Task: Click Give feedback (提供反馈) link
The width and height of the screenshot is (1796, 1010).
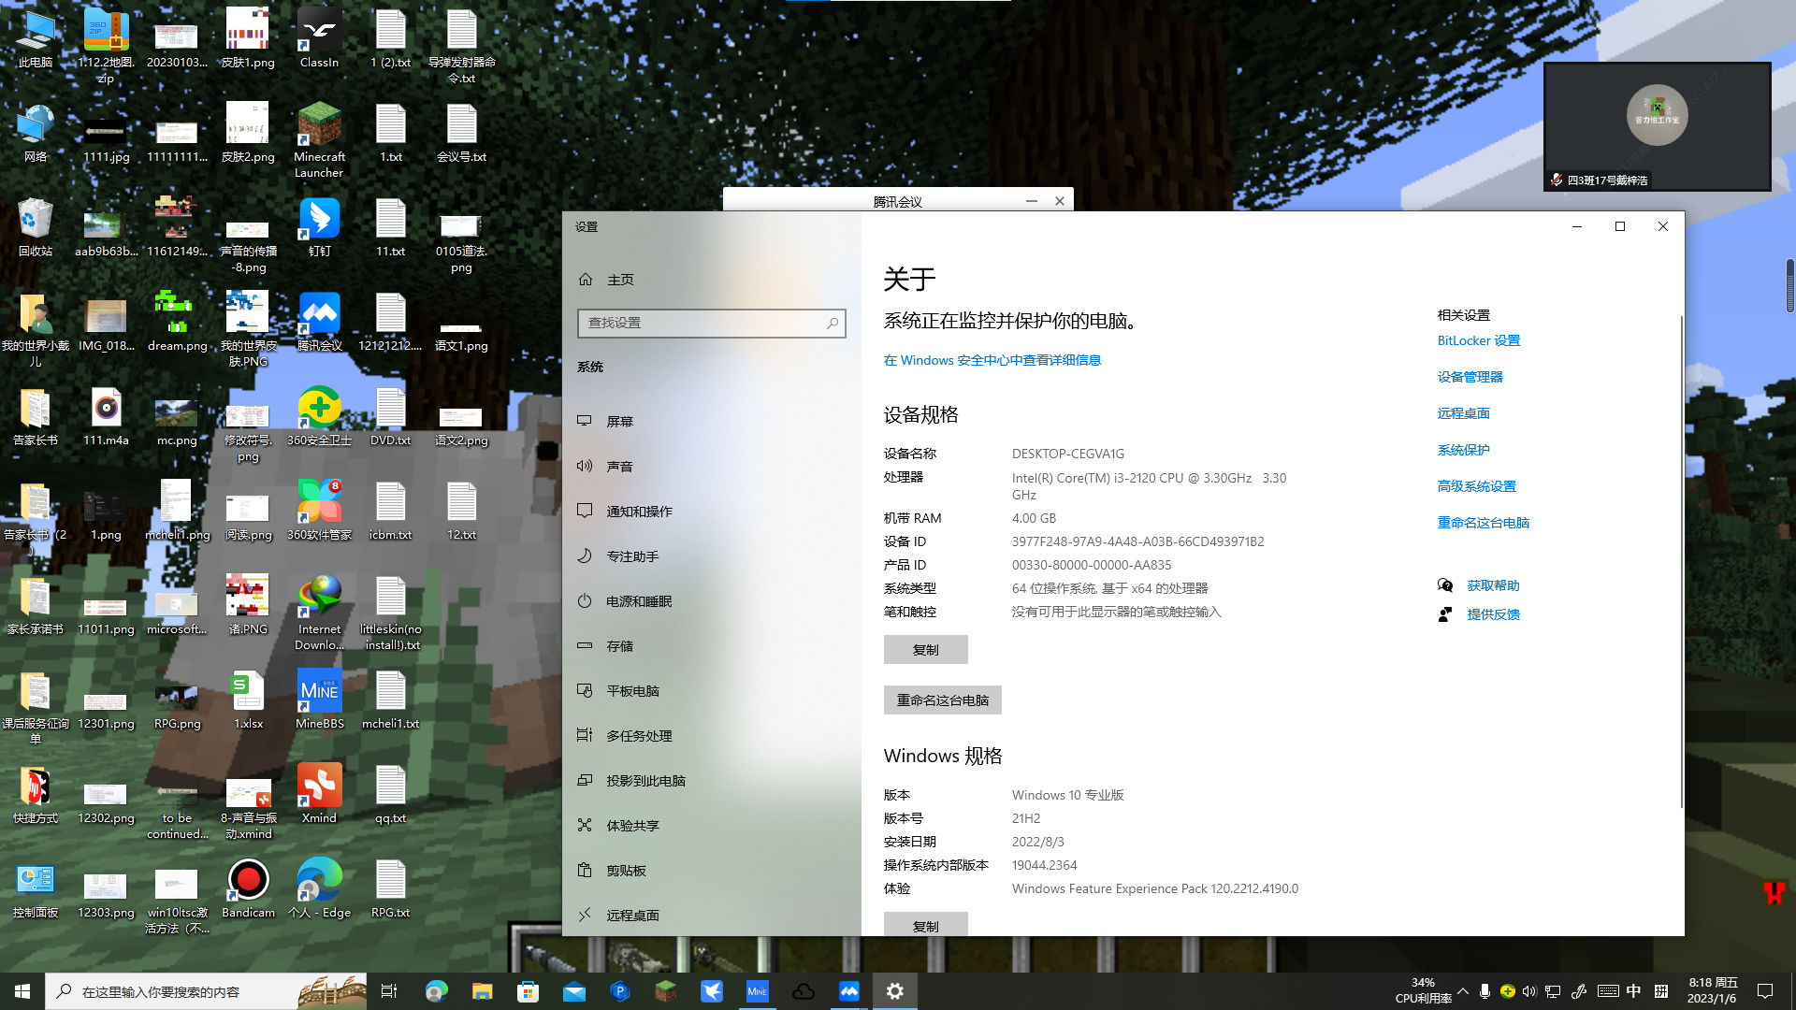Action: 1493,615
